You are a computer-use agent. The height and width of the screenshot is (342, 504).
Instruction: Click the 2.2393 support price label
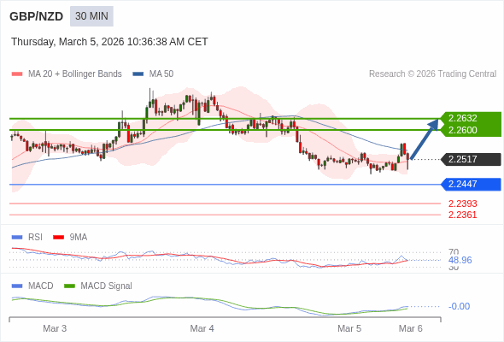[x=462, y=203]
